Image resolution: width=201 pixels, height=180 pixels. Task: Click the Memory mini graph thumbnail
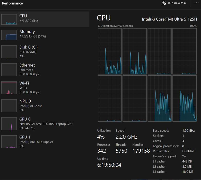click(x=9, y=35)
